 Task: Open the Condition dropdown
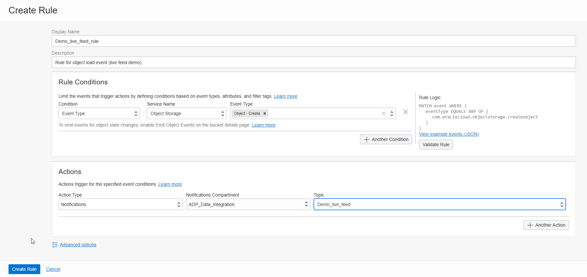pos(99,113)
